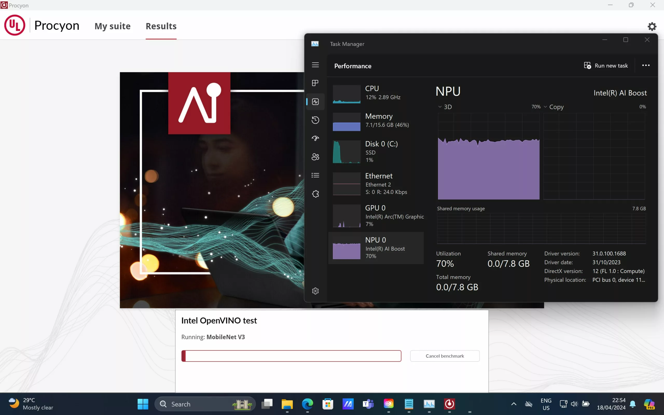Open Task View from taskbar
Image resolution: width=664 pixels, height=415 pixels.
pyautogui.click(x=267, y=404)
